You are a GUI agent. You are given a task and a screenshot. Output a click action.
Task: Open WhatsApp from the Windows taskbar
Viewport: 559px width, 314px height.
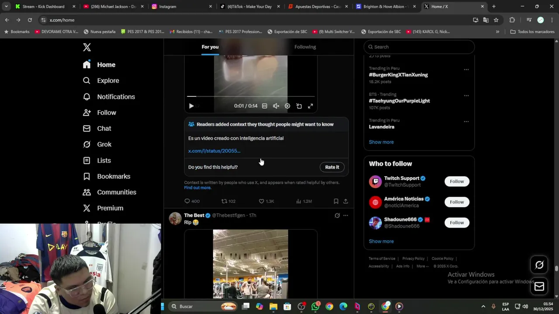(316, 307)
